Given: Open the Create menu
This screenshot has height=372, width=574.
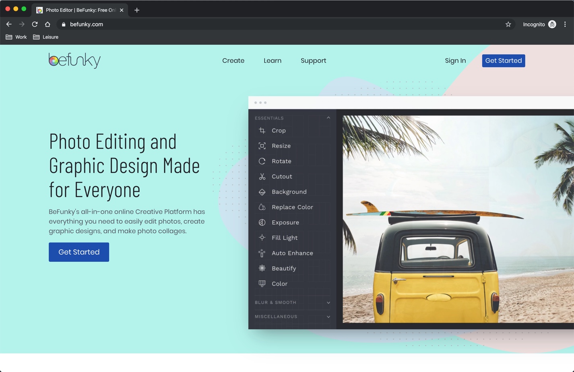Looking at the screenshot, I should point(233,61).
